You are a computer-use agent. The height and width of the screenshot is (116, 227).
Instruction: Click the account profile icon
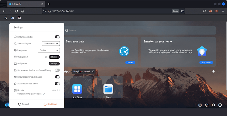pyautogui.click(x=6, y=18)
